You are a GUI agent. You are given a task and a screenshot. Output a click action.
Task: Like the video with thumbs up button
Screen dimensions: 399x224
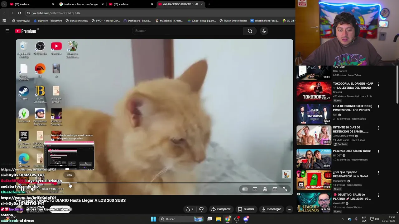click(x=189, y=209)
